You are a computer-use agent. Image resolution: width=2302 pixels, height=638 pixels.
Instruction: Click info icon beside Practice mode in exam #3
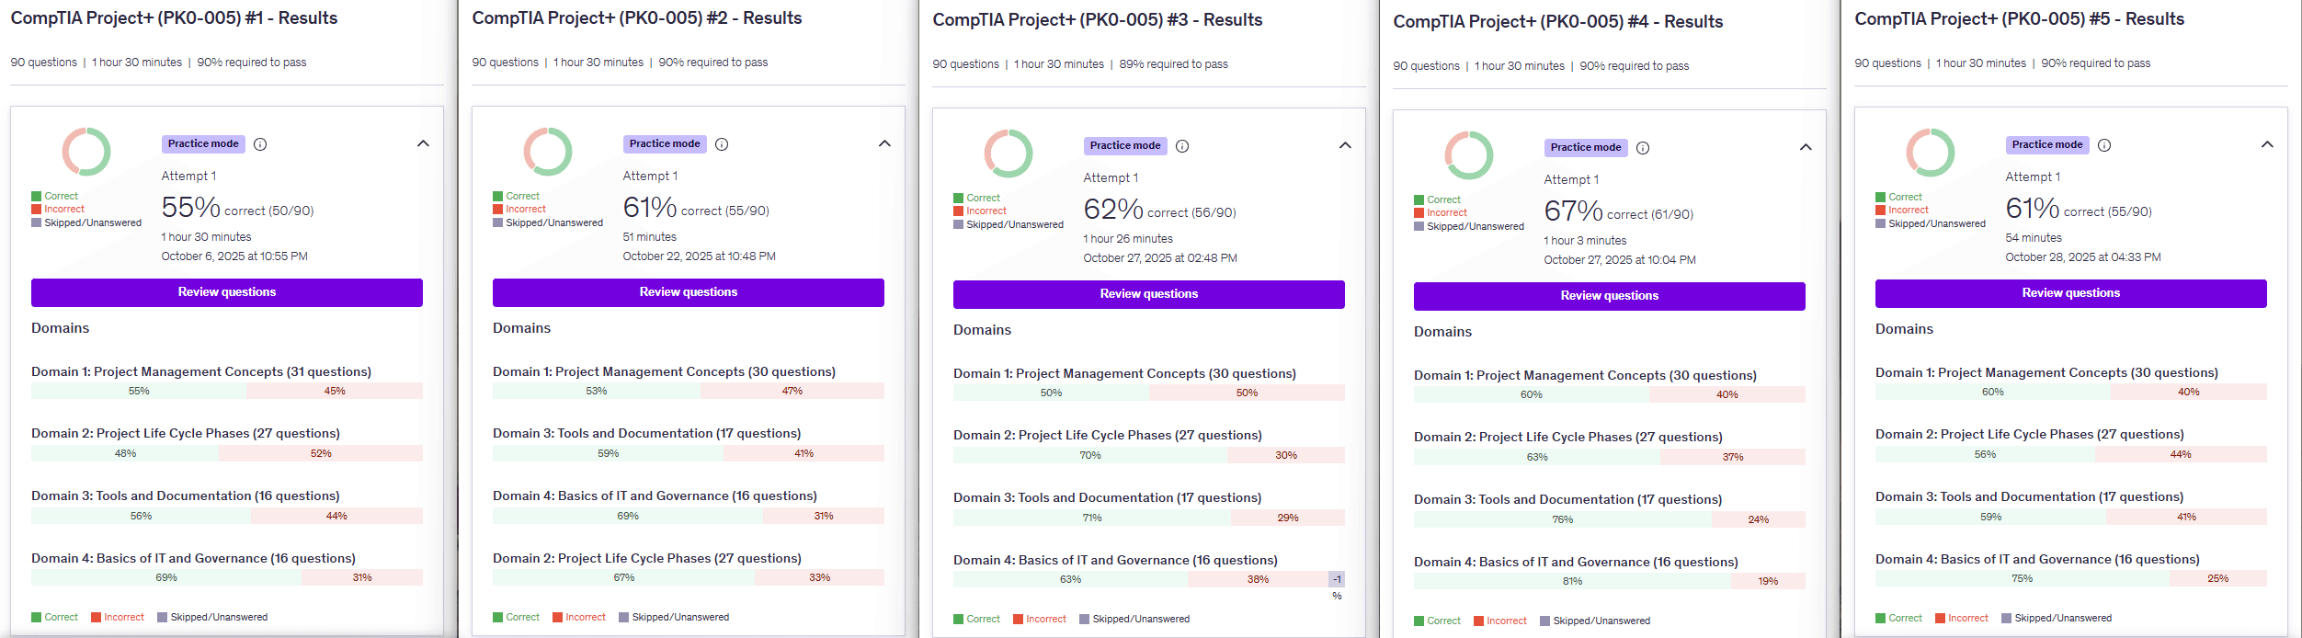(1182, 146)
